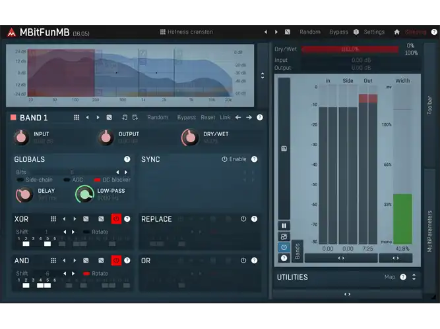Click Band 1 Reset button
The width and height of the screenshot is (440, 329).
tap(208, 117)
